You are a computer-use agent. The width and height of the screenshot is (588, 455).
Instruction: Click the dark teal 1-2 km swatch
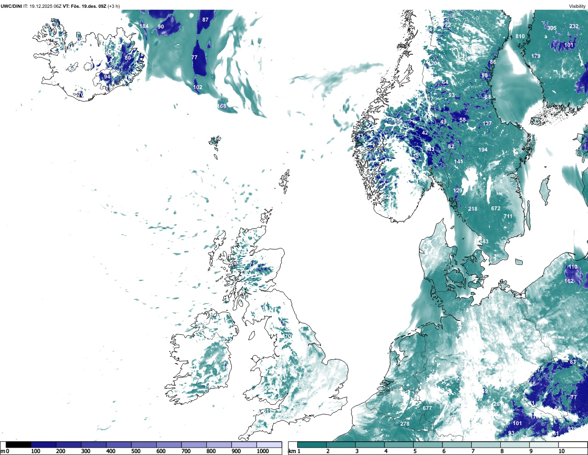coord(312,444)
